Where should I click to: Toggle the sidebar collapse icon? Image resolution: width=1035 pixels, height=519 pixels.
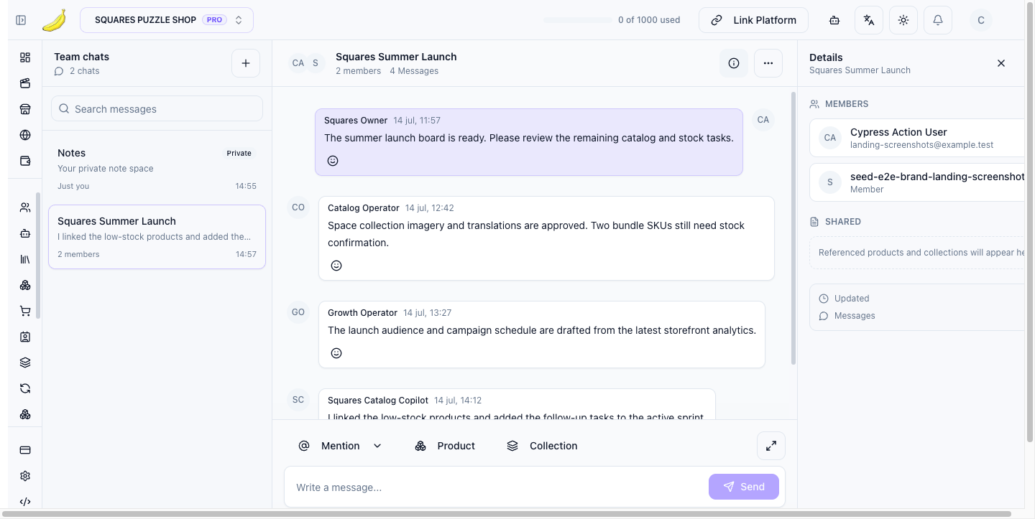coord(21,20)
